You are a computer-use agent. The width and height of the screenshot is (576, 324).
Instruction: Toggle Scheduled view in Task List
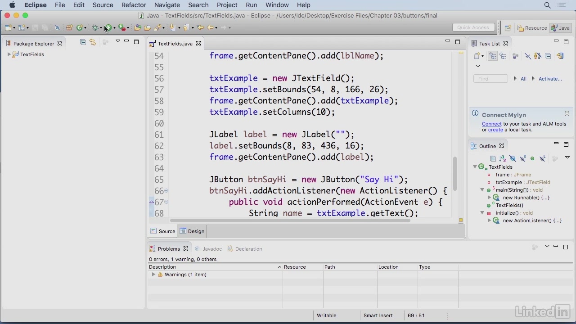(x=503, y=56)
